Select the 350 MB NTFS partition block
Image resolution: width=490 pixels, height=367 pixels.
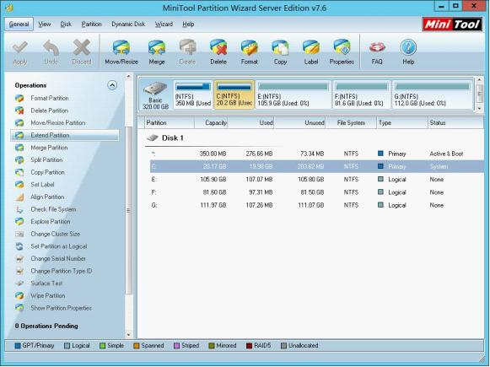(x=193, y=95)
